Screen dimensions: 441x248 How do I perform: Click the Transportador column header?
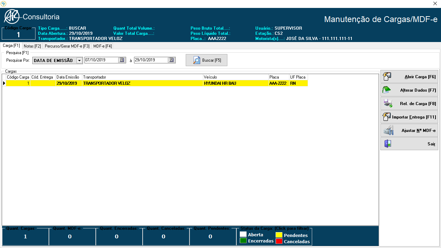(x=143, y=77)
